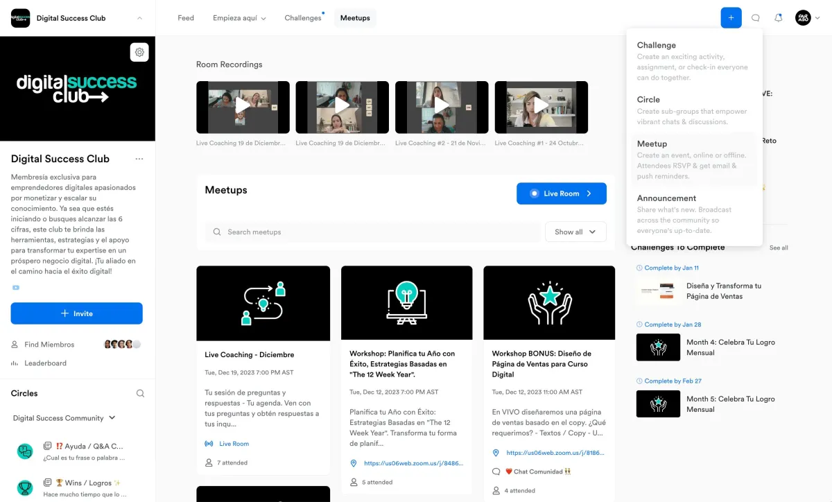
Task: Open the Show all filter dropdown
Action: click(575, 232)
